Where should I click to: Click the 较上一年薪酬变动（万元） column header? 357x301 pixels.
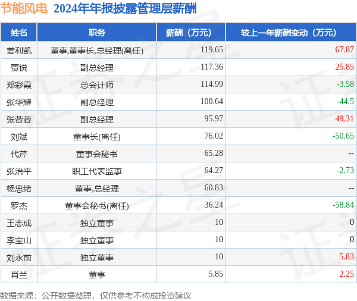tap(291, 33)
